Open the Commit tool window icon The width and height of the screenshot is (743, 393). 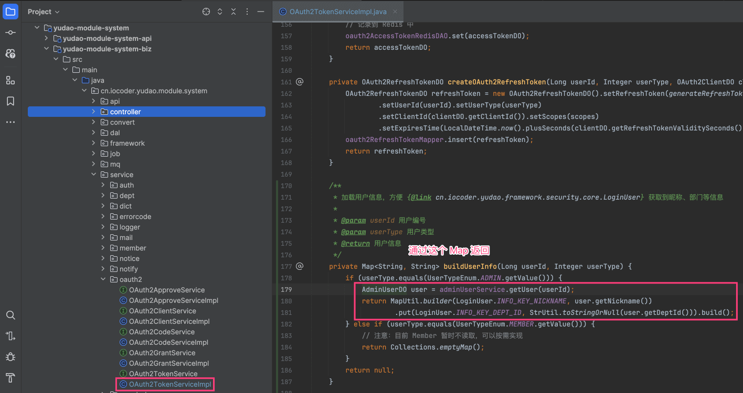[x=11, y=32]
